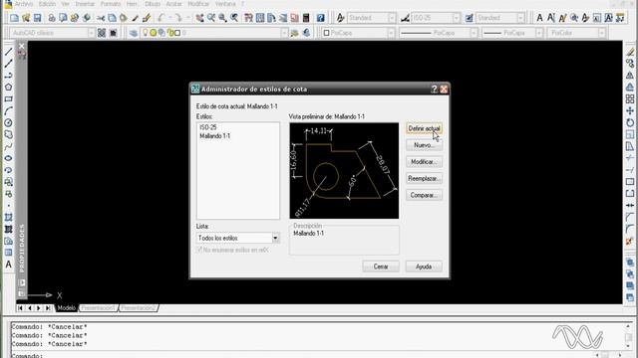Select the Erase tool in Modify toolbar
This screenshot has width=638, height=358.
pos(630,52)
